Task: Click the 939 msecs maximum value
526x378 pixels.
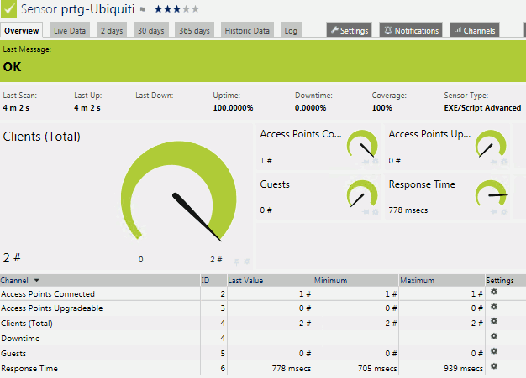Action: coord(463,368)
